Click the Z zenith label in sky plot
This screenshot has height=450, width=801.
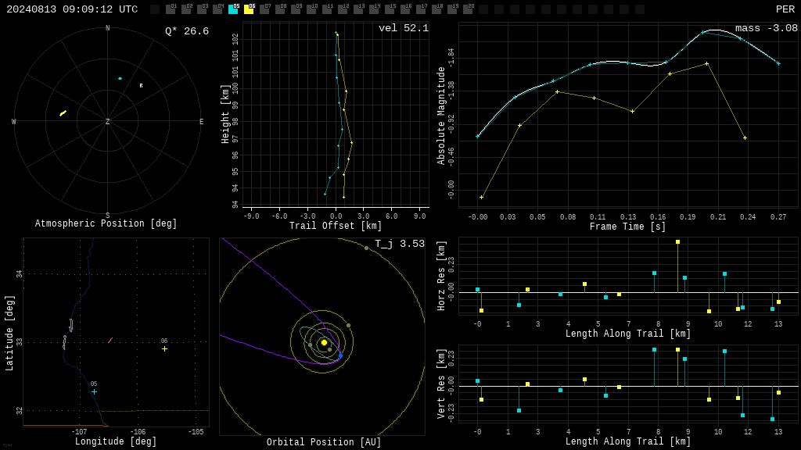coord(107,121)
